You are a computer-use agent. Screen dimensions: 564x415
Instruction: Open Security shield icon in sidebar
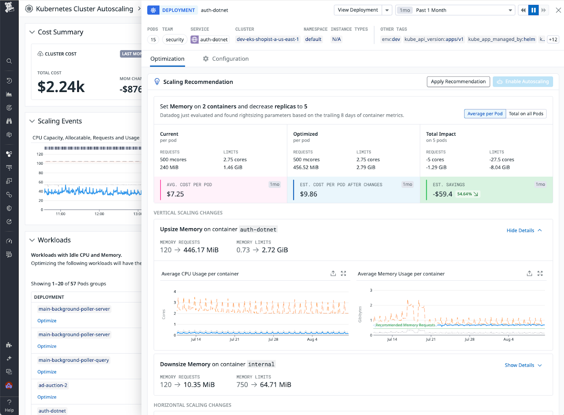click(9, 208)
